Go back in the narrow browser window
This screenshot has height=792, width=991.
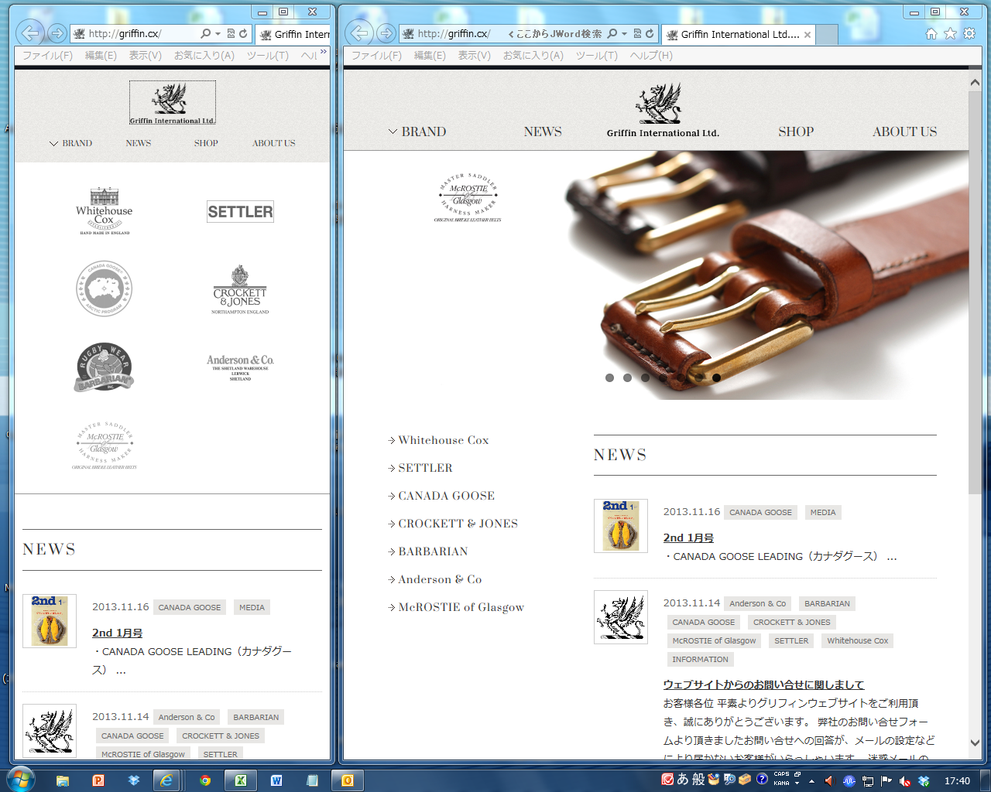coord(30,32)
